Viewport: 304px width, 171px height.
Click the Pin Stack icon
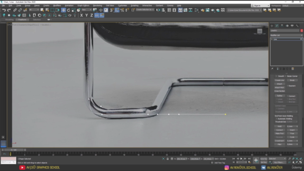pos(272,69)
